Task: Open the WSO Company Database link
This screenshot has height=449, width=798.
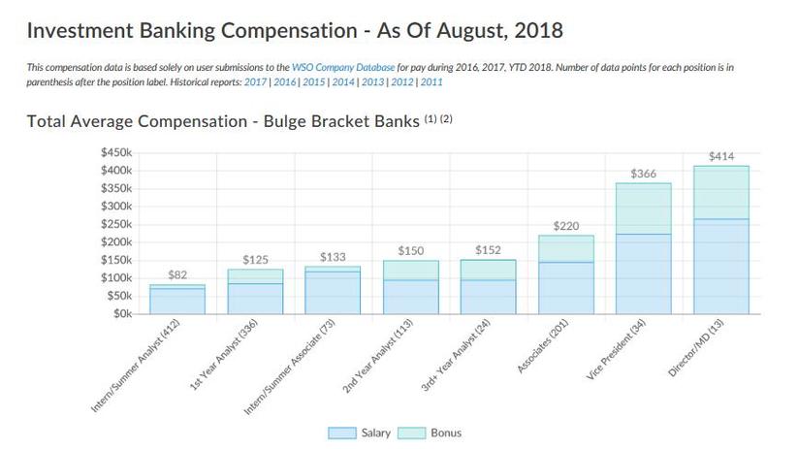Action: [x=342, y=68]
